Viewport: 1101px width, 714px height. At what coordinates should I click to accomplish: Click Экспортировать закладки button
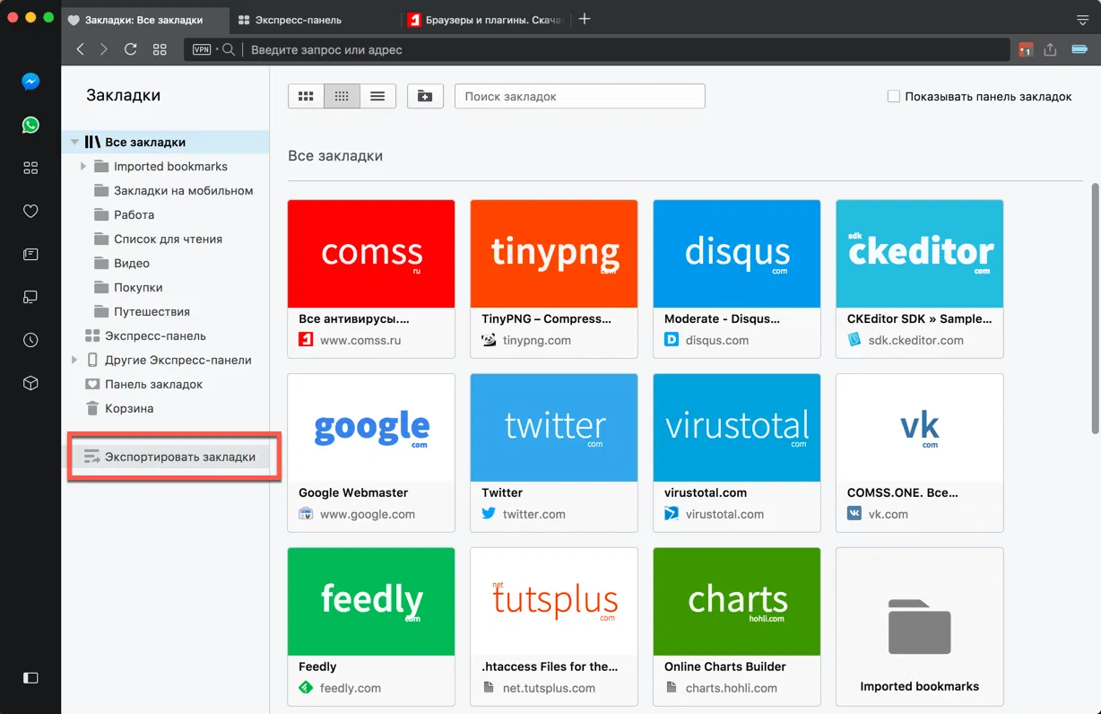coord(169,457)
